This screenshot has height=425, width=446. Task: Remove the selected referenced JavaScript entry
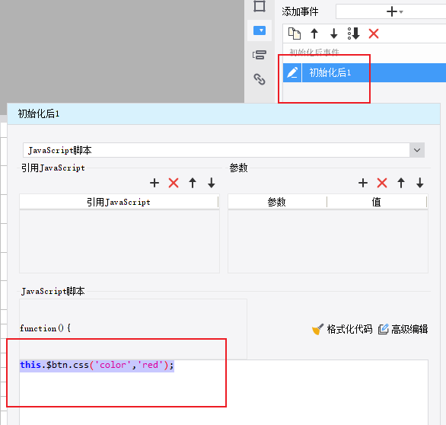coord(174,183)
